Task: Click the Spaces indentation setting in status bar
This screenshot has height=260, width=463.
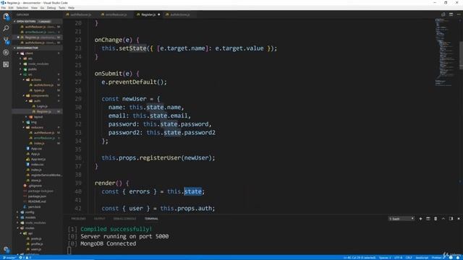Action: (x=385, y=258)
